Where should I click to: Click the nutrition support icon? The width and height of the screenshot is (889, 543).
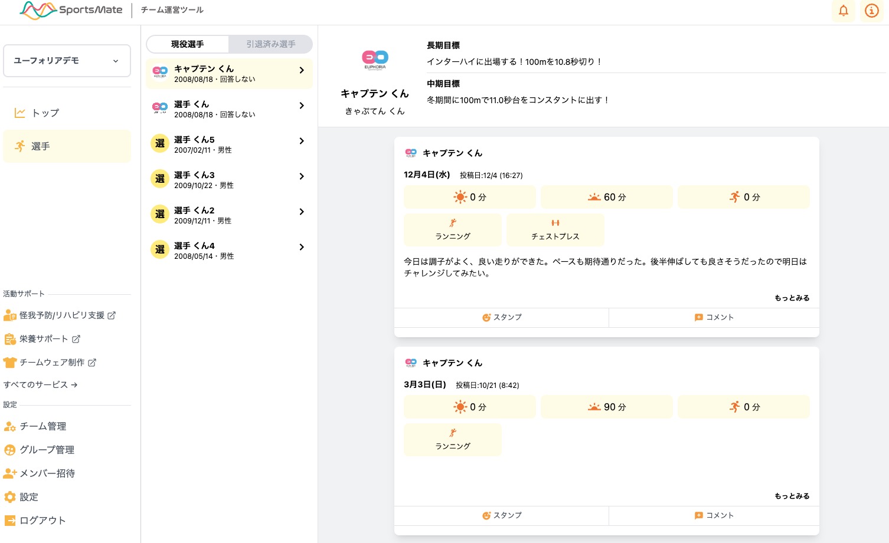point(10,339)
